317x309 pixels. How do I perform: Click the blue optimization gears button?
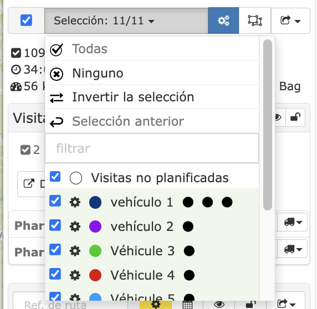click(x=223, y=20)
